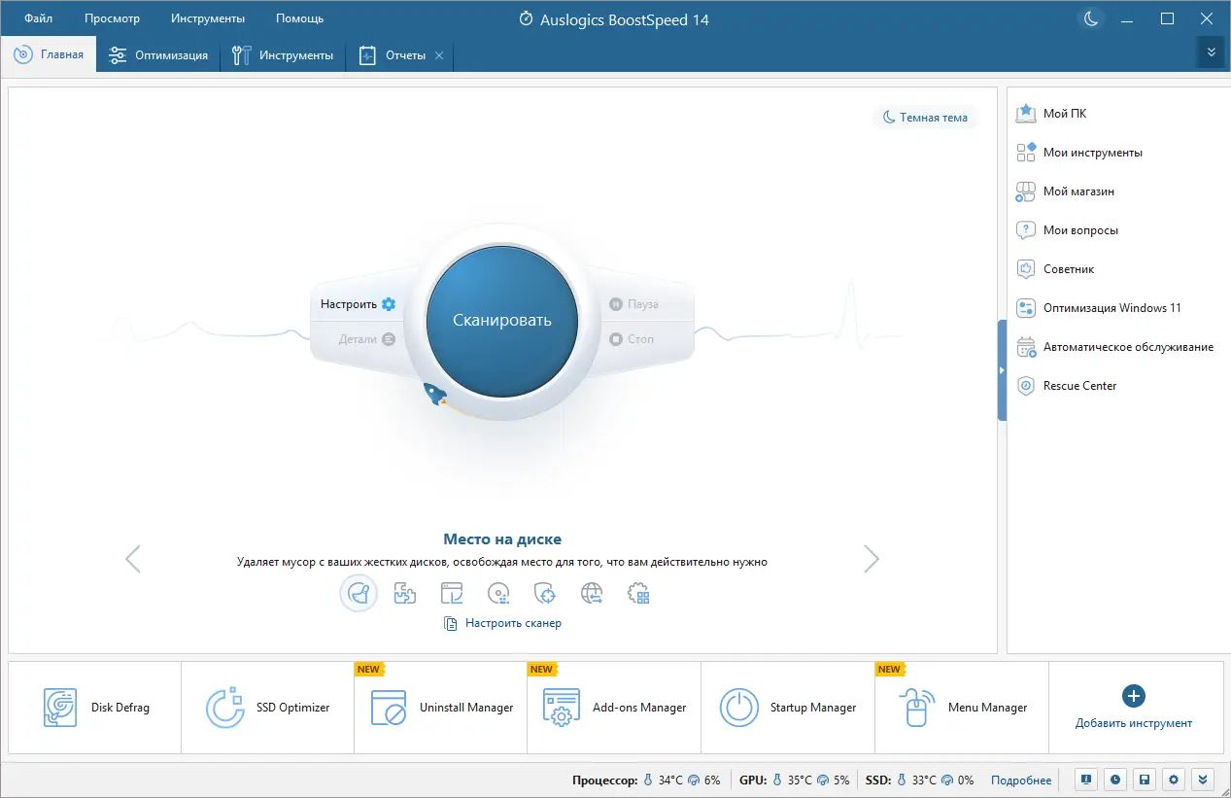The height and width of the screenshot is (798, 1231).
Task: Click the clock scheduler icon in the status bar
Action: pyautogui.click(x=1116, y=779)
